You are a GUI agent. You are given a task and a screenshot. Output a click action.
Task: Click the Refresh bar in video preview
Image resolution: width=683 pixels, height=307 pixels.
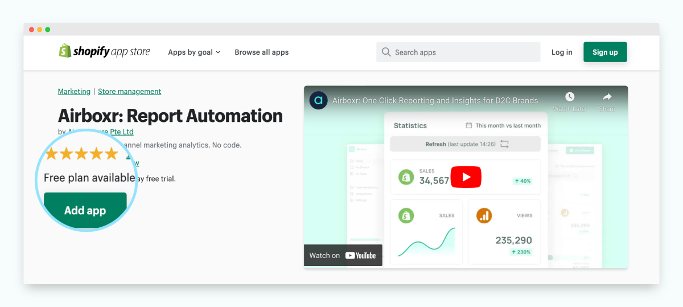465,144
